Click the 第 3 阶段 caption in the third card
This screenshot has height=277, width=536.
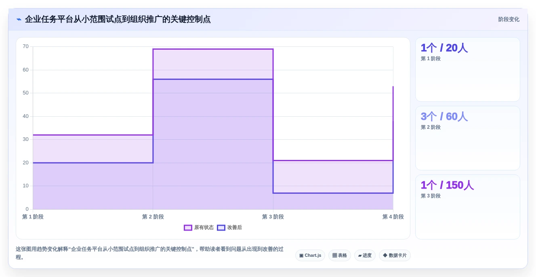coord(431,196)
